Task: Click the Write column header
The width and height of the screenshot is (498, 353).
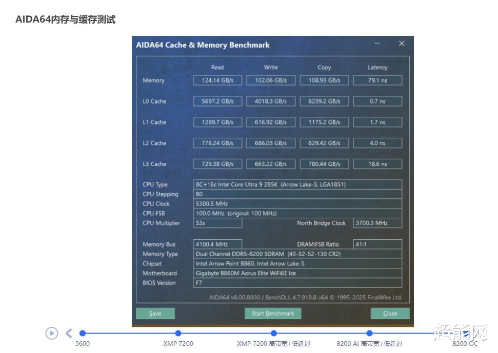Action: click(271, 67)
